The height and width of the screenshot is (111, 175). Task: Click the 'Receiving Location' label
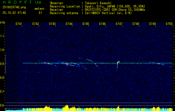coord(65,6)
